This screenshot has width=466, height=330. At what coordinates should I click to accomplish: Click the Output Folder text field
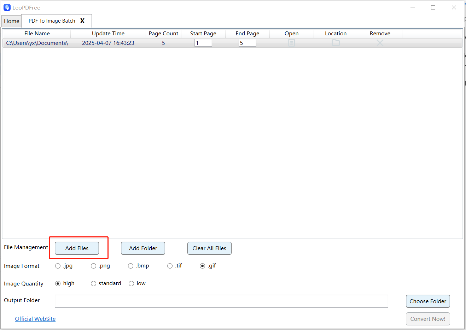click(221, 301)
